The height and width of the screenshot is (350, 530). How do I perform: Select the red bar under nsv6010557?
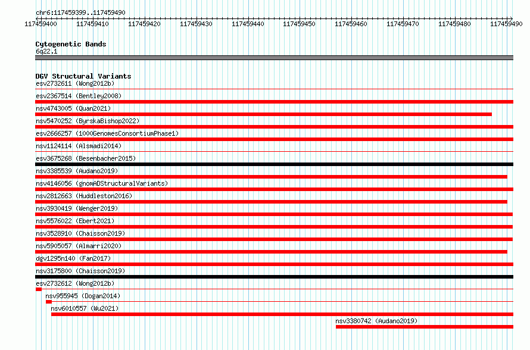click(282, 314)
